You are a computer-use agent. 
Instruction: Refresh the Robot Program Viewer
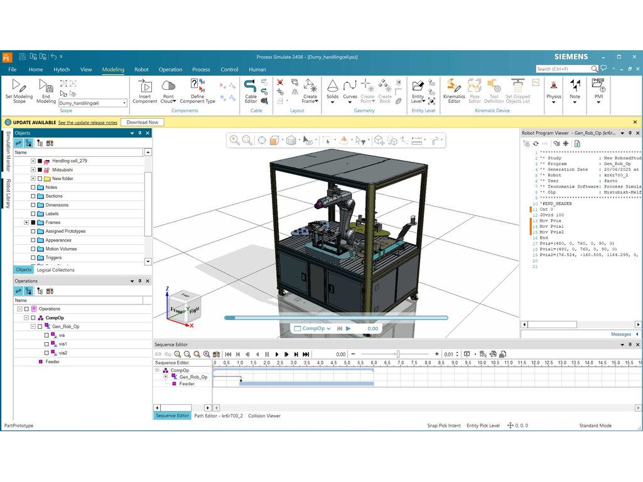pyautogui.click(x=536, y=144)
